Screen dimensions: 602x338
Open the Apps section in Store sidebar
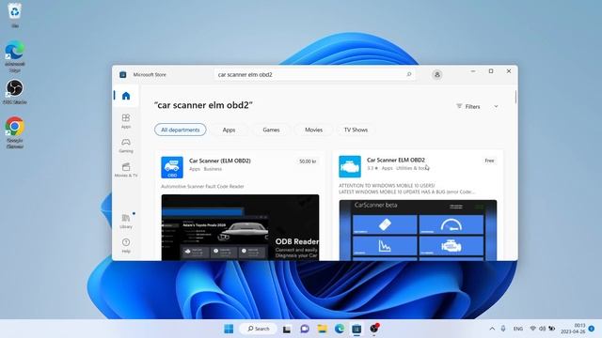(126, 121)
